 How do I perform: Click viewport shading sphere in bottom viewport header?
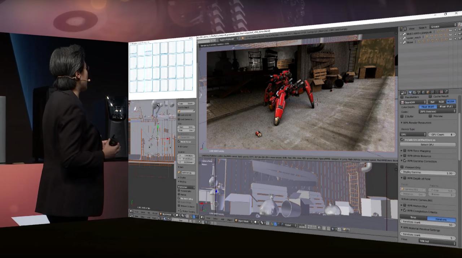click(x=256, y=222)
